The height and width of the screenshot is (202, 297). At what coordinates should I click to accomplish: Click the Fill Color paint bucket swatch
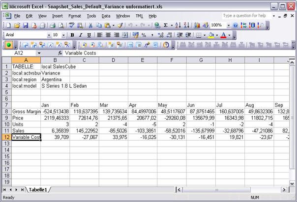point(210,35)
